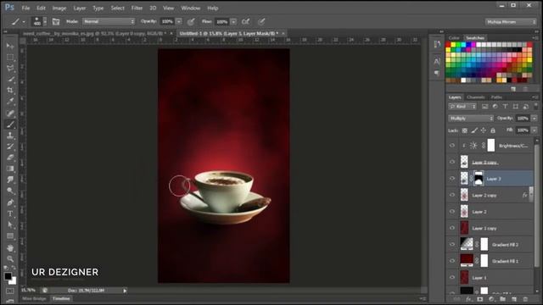Toggle visibility of Layer 3

452,179
